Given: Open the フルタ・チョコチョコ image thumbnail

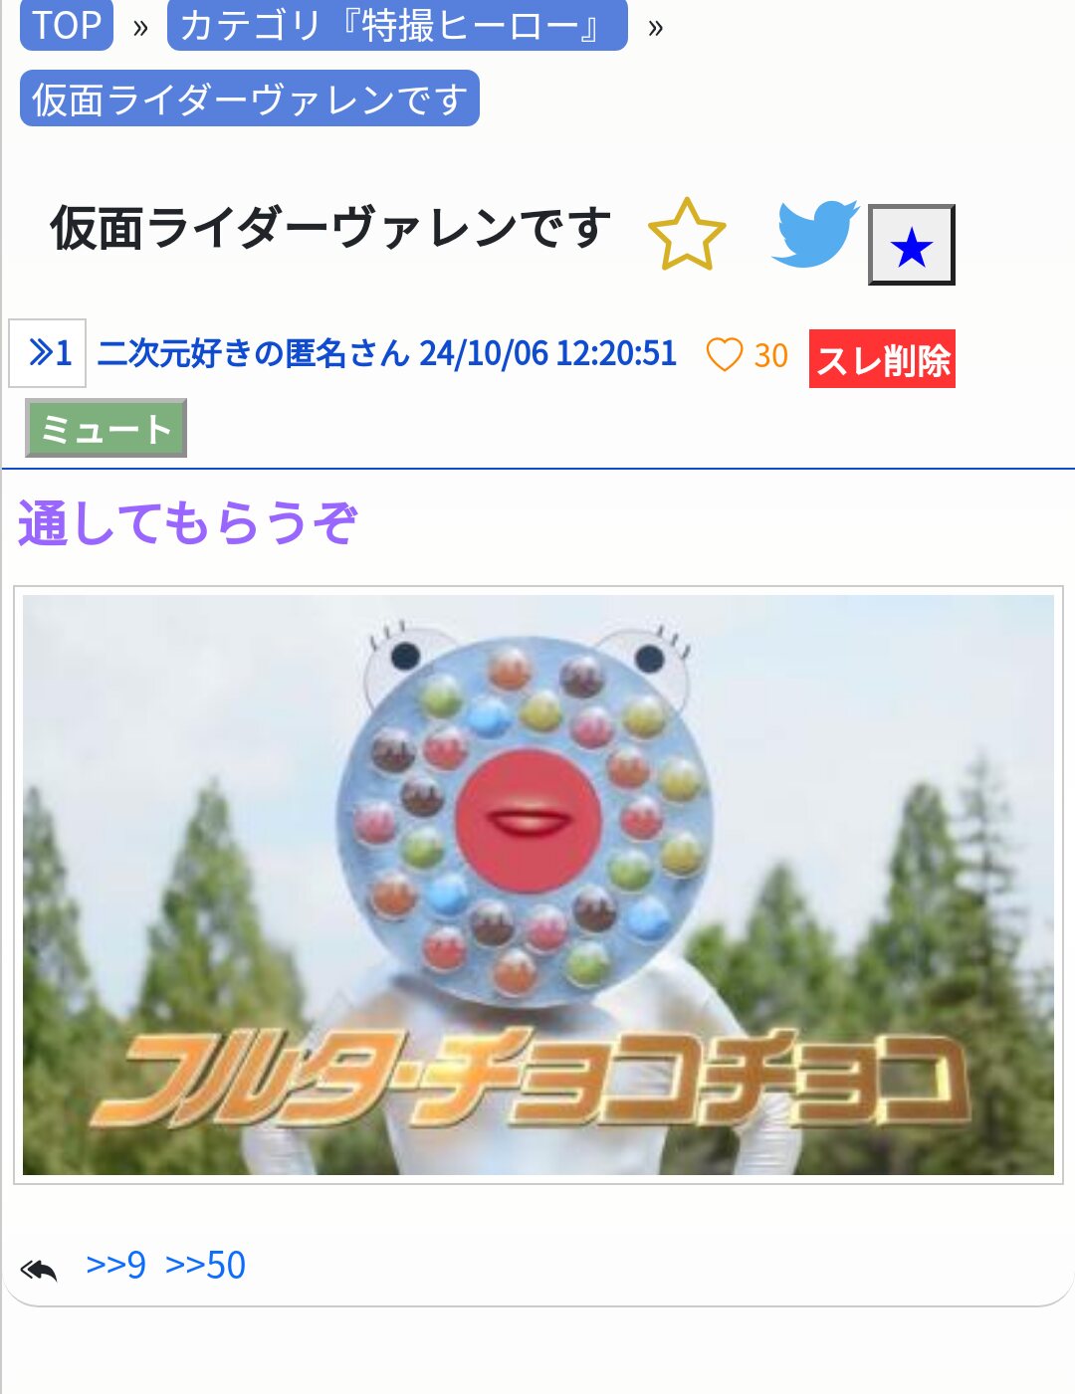Looking at the screenshot, I should [538, 885].
